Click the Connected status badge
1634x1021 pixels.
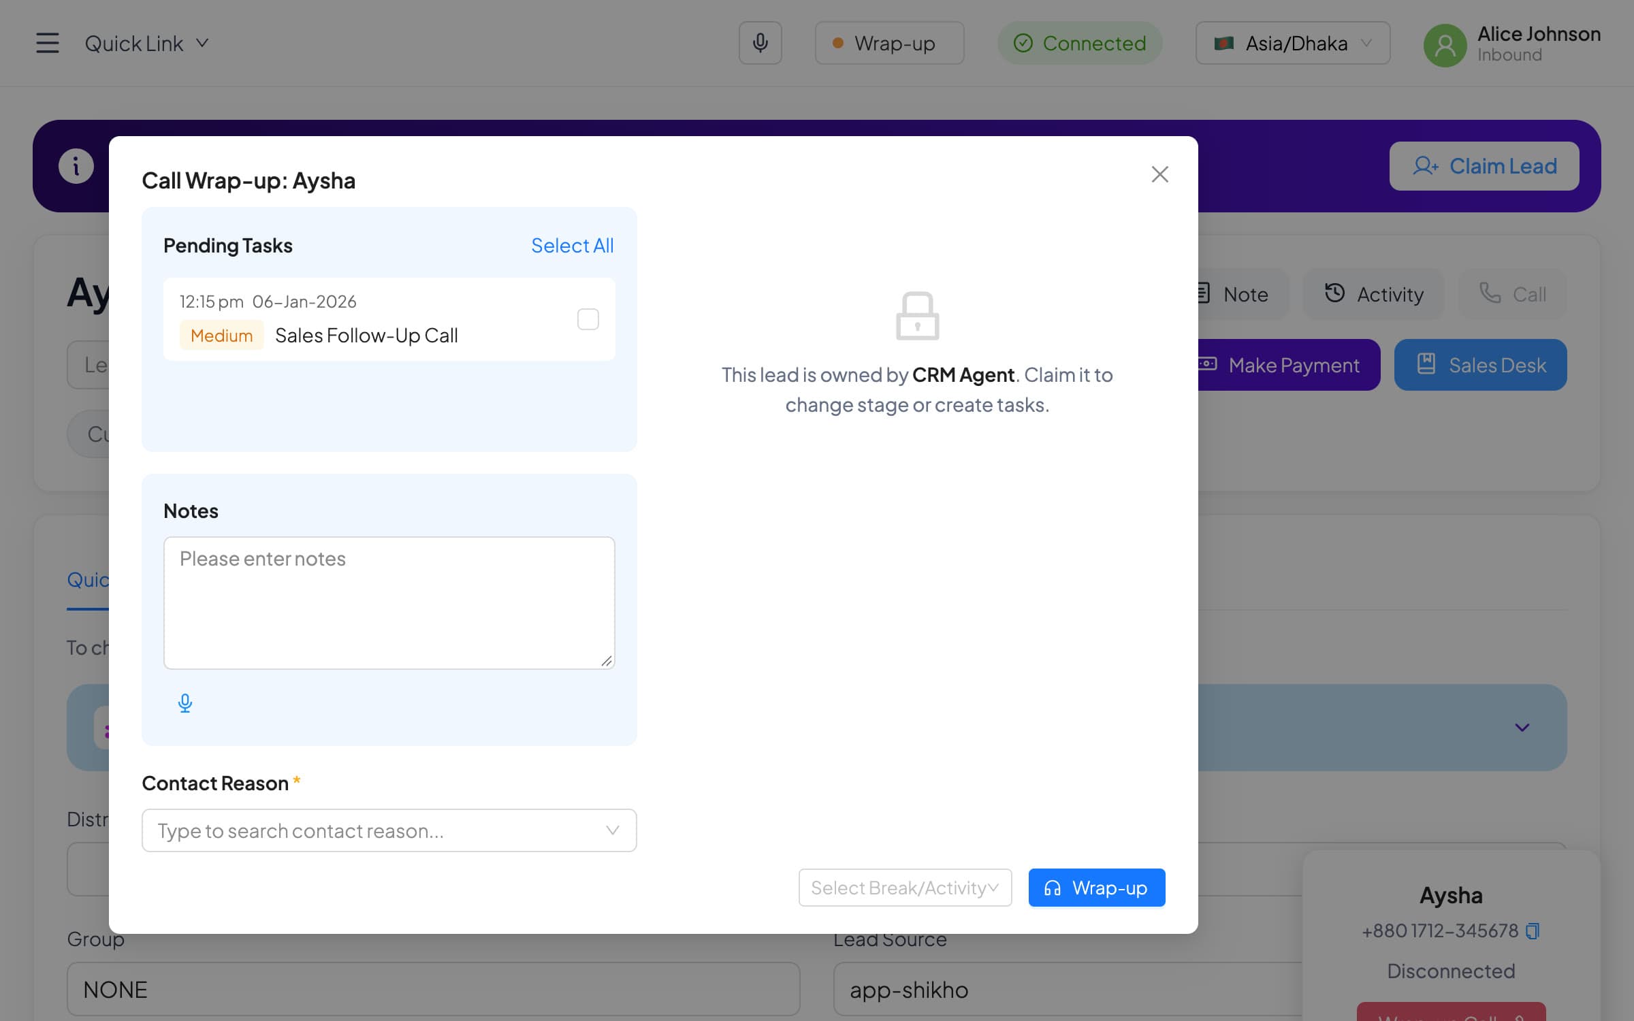1080,43
